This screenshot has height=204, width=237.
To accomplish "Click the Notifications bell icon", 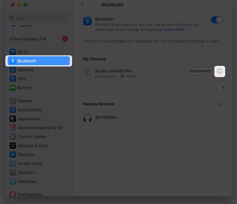I will pos(13,194).
